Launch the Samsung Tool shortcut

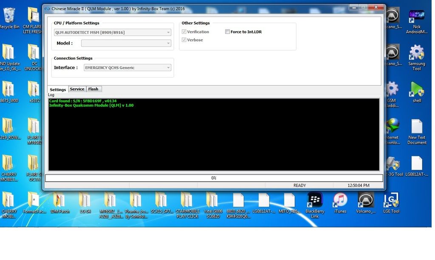pos(417,57)
